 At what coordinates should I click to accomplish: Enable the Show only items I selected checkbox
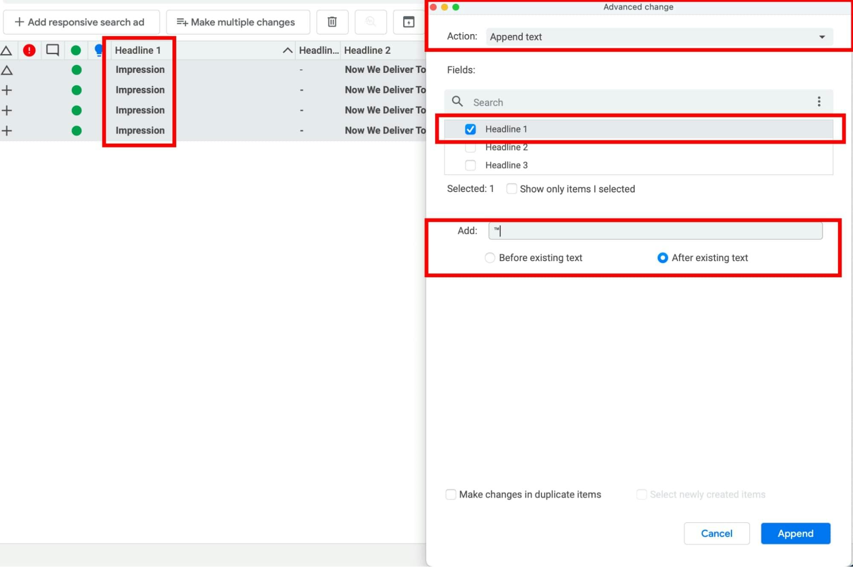point(512,189)
